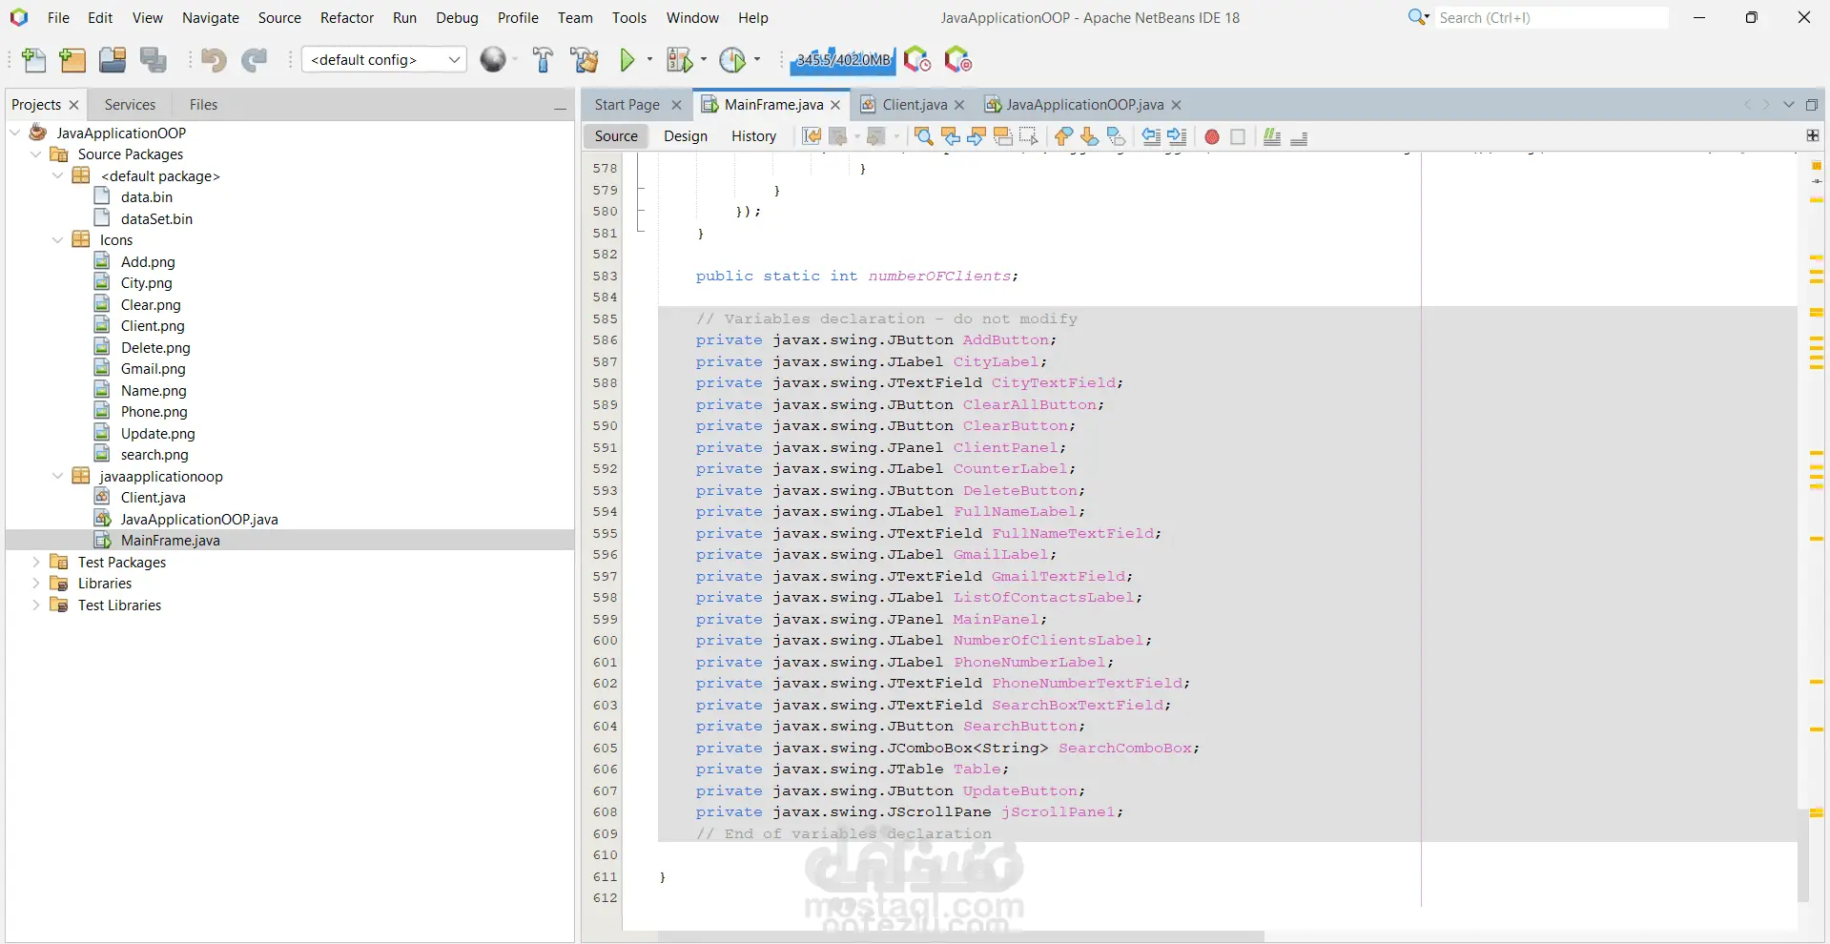Open the Debug menu
The height and width of the screenshot is (944, 1830).
[457, 17]
